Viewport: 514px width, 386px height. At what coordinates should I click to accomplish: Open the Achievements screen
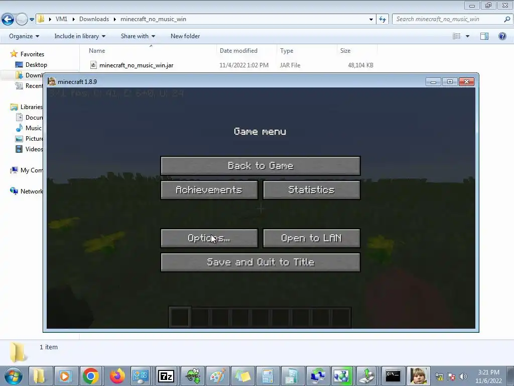point(209,190)
